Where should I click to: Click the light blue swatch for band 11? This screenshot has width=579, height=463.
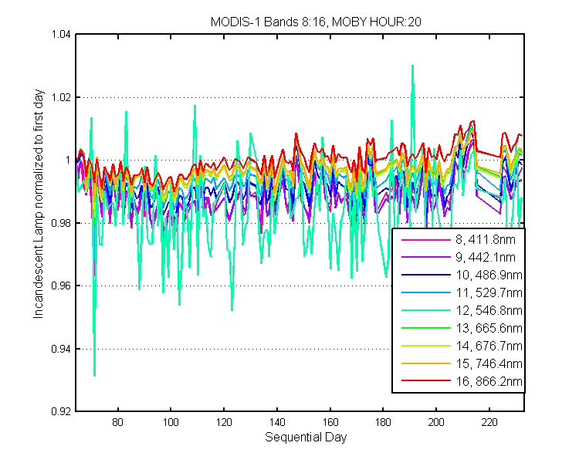coord(426,292)
